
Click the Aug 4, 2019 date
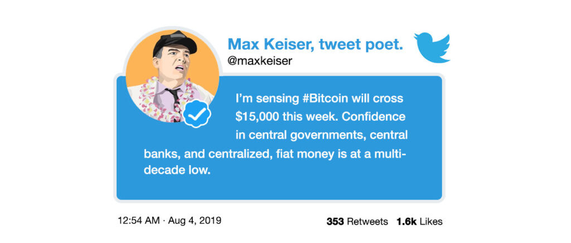click(195, 221)
